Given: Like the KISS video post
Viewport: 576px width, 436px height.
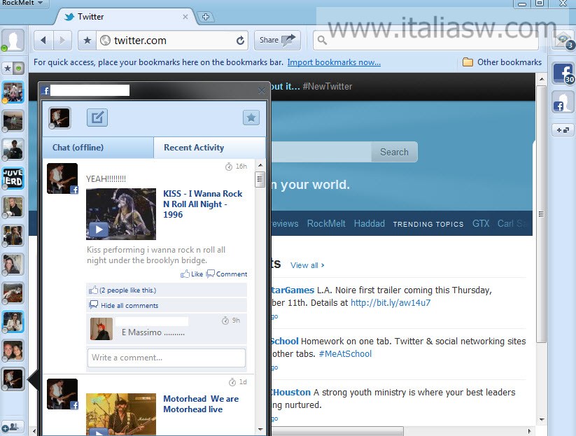Looking at the screenshot, I should 192,274.
